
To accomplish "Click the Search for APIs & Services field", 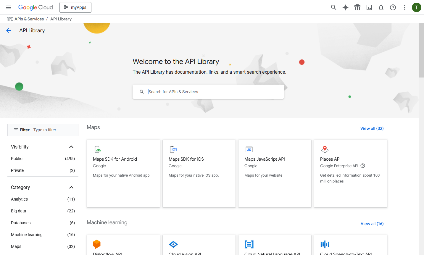I will tap(213, 92).
